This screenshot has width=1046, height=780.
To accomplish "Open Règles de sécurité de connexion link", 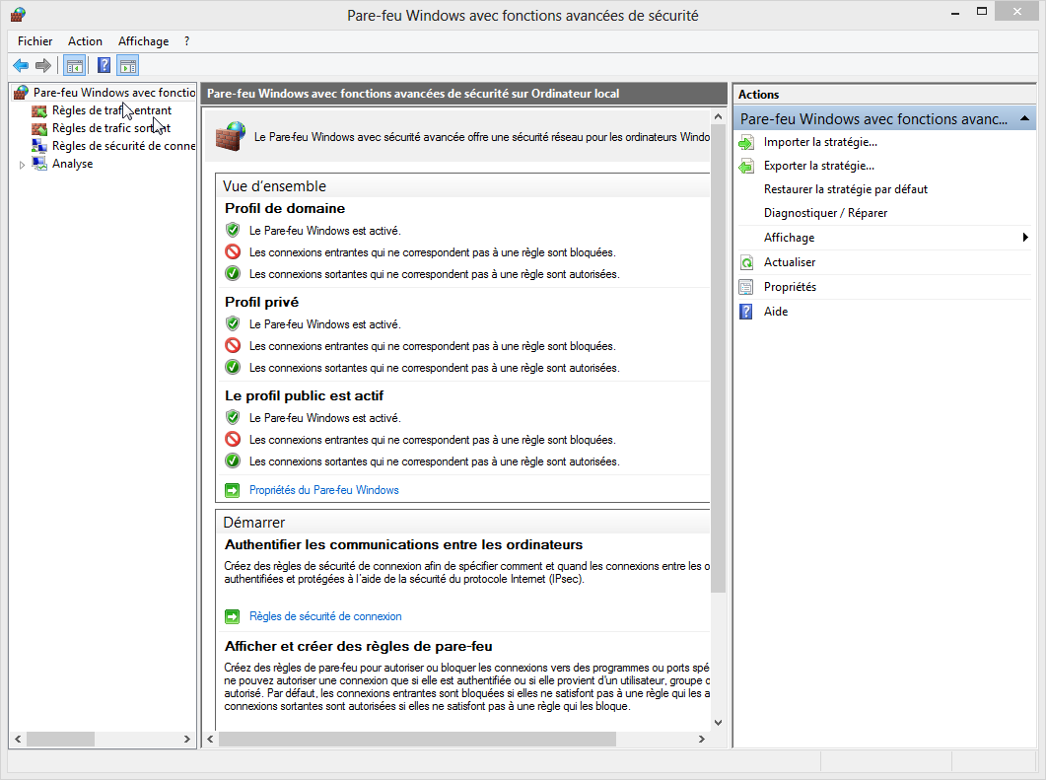I will coord(325,616).
